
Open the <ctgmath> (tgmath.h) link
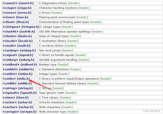pyautogui.click(x=20, y=93)
